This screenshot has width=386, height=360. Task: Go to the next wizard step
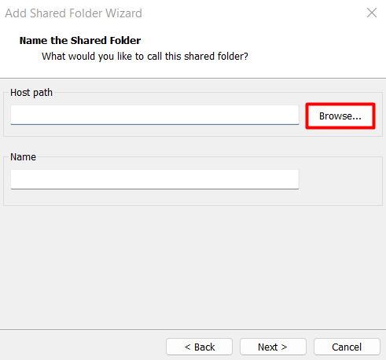273,347
